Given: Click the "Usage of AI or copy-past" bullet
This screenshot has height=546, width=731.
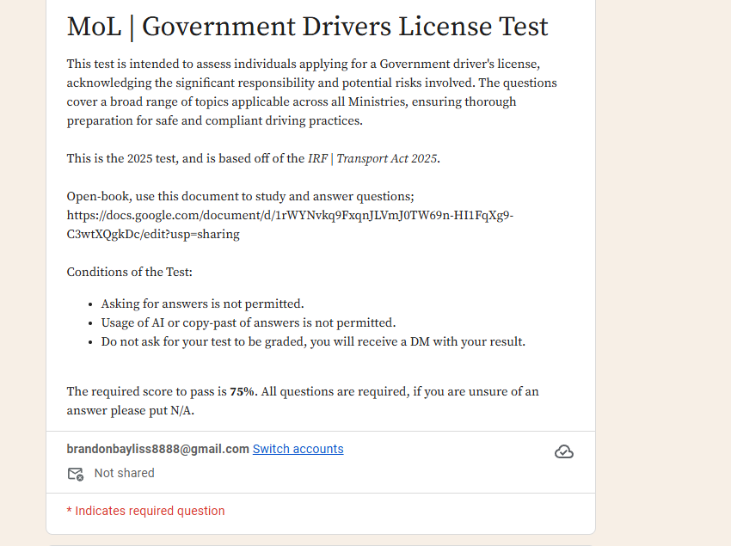Looking at the screenshot, I should coord(248,322).
